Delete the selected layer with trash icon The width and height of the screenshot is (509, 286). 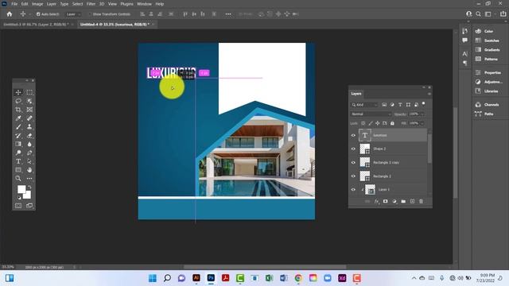coord(421,201)
